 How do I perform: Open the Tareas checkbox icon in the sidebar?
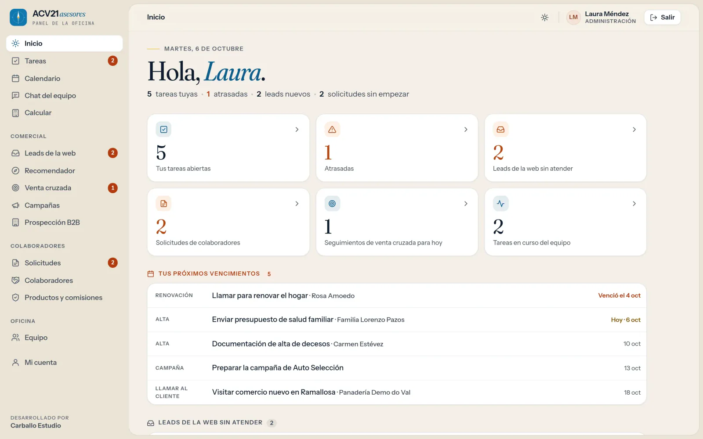15,61
